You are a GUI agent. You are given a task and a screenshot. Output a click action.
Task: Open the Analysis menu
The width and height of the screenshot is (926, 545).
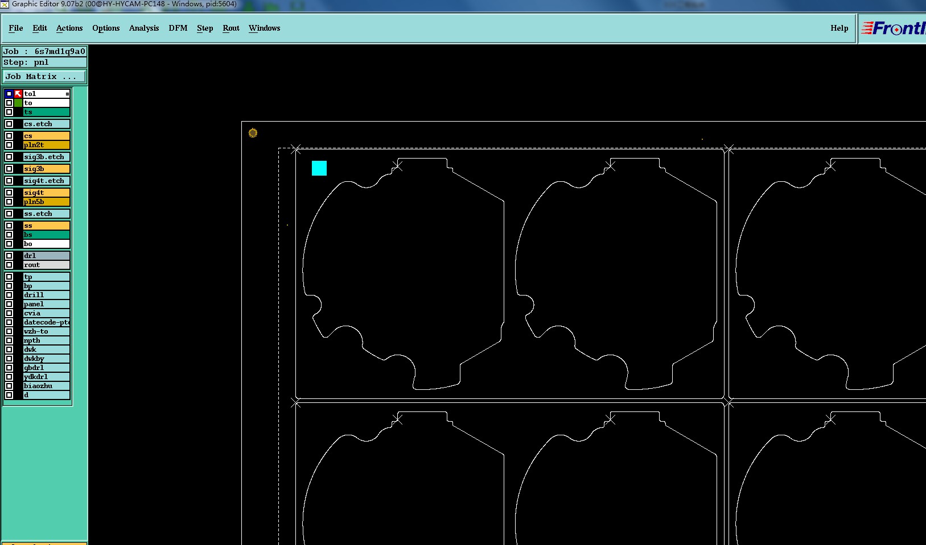click(x=144, y=28)
